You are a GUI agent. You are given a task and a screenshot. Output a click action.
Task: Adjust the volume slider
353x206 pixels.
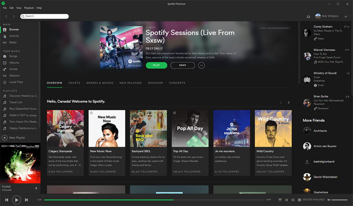(x=339, y=200)
